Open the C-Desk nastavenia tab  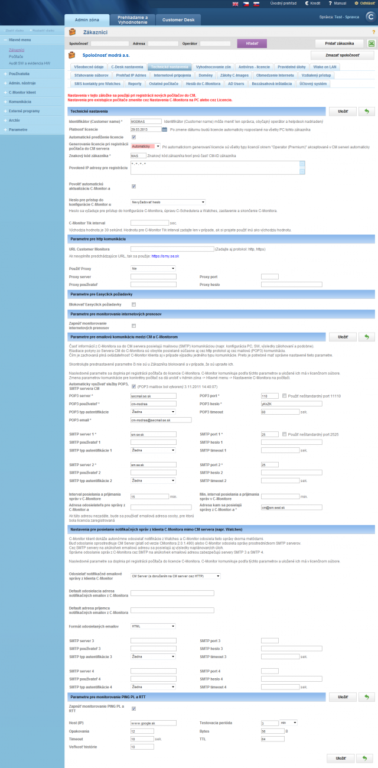(127, 67)
